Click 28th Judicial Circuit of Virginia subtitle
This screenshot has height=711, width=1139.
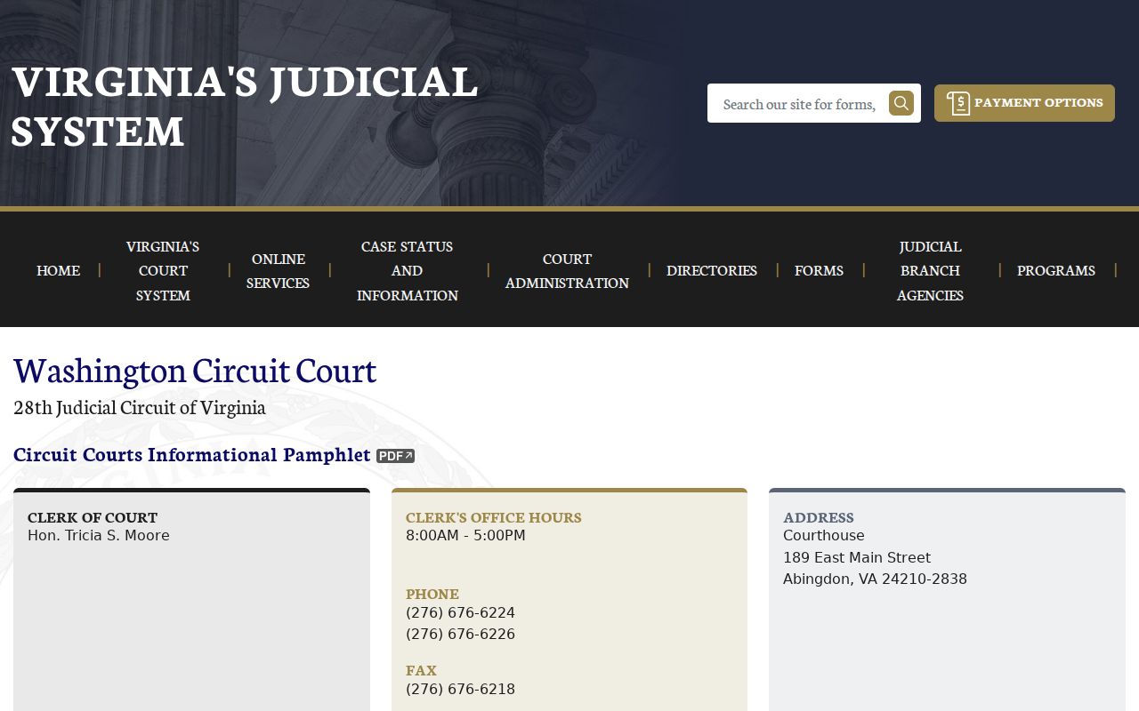(140, 407)
